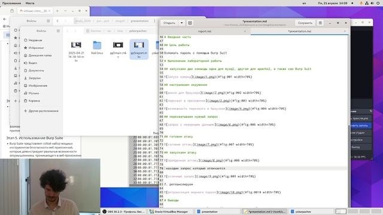Switch to *presentation.md gedit taskbar entry
This screenshot has height=215, width=383.
[265, 211]
